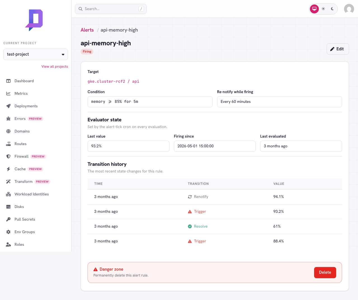Click the 88.4% value cell
358x300 pixels.
click(279, 241)
